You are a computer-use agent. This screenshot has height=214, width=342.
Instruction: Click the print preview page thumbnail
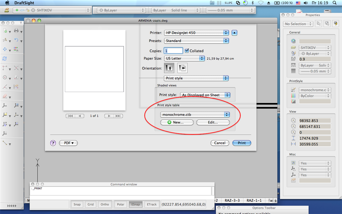[94, 70]
